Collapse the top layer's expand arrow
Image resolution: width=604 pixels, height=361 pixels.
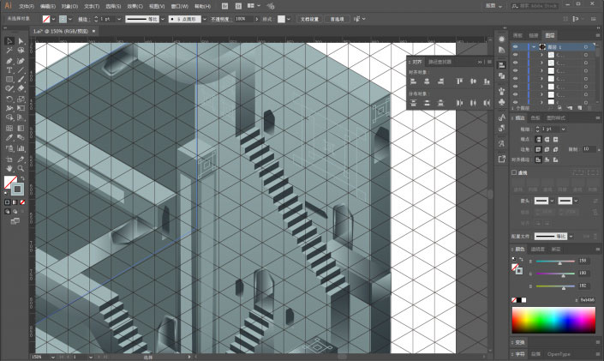pos(534,46)
